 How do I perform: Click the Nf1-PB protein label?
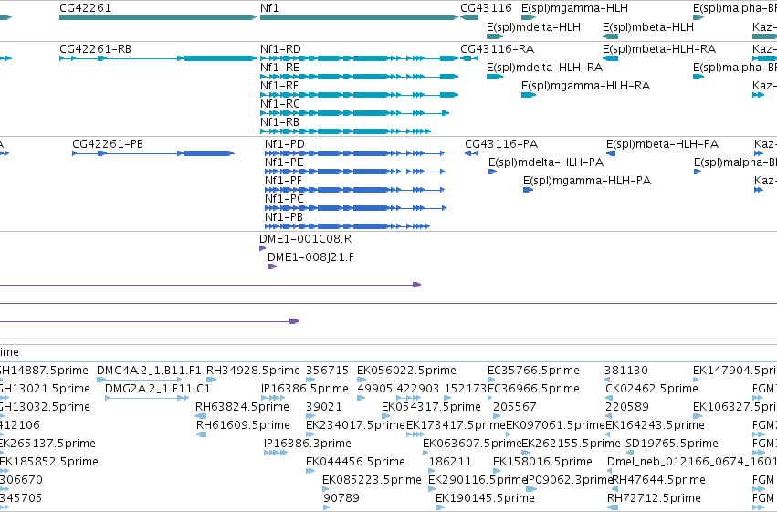tap(284, 217)
